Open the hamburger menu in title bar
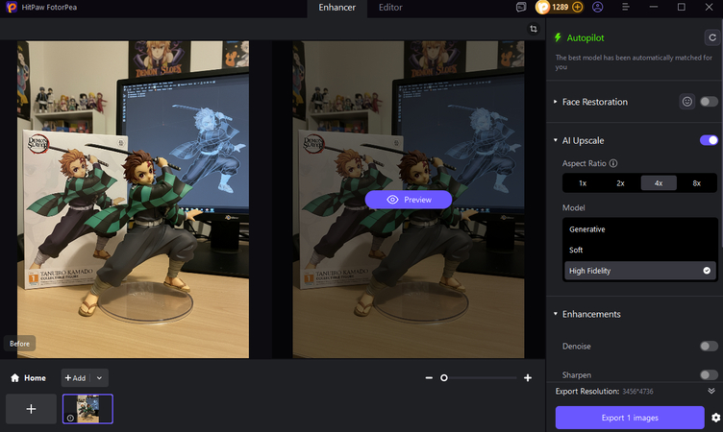723x432 pixels. [x=626, y=7]
